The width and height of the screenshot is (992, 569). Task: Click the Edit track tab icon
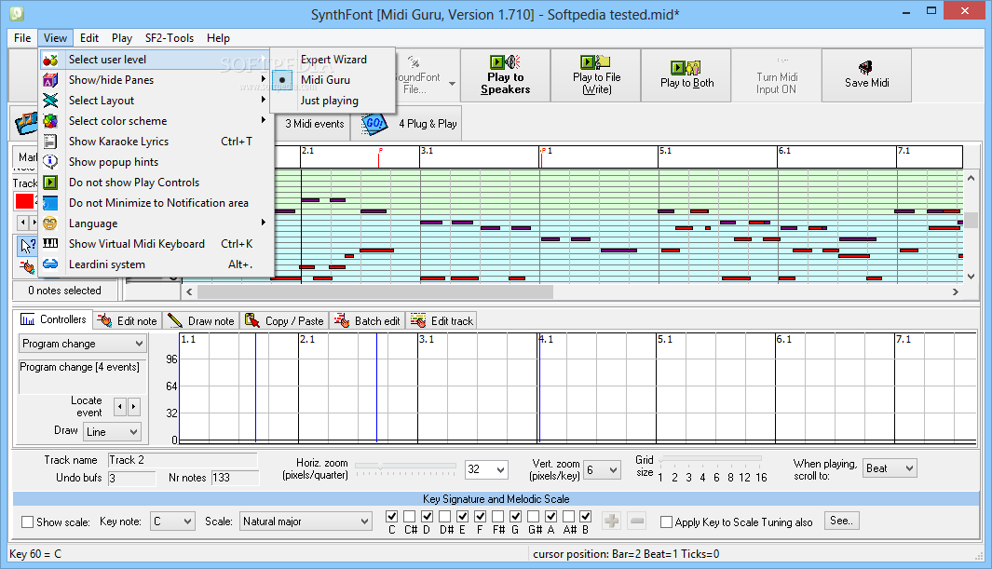pyautogui.click(x=418, y=320)
